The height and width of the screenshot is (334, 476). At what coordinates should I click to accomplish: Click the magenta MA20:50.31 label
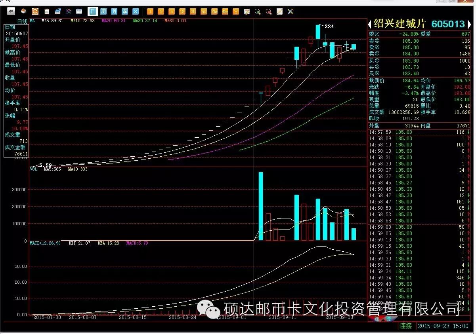click(114, 21)
